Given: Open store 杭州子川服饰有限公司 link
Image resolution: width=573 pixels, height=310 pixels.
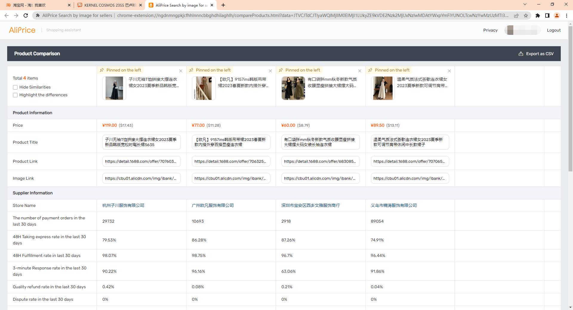Looking at the screenshot, I should (x=123, y=205).
